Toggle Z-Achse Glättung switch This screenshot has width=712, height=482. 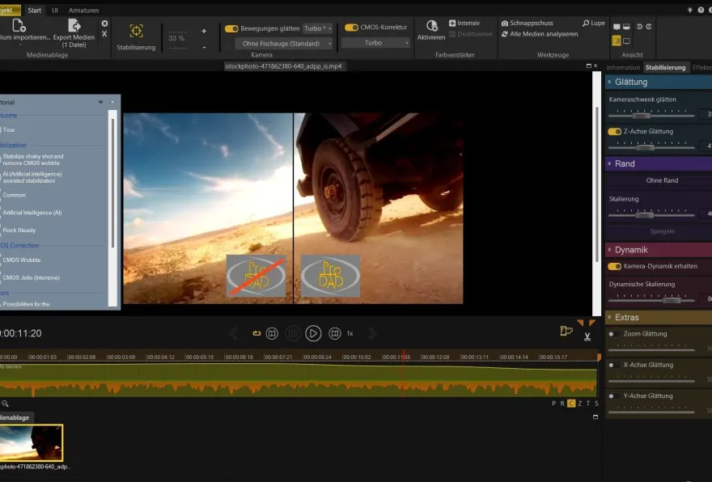(614, 132)
